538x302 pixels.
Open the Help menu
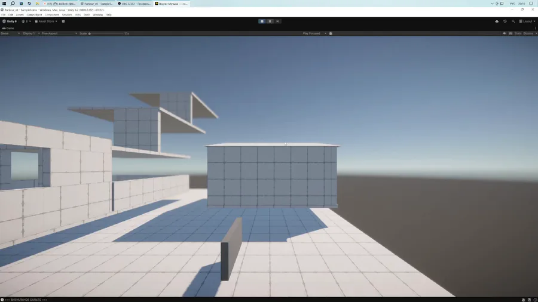coord(108,15)
